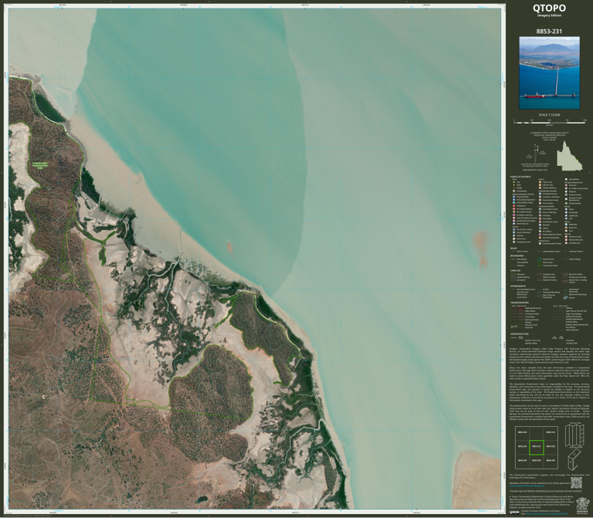593x518 pixels.
Task: Click the Homestead legend symbol
Action: [514, 191]
